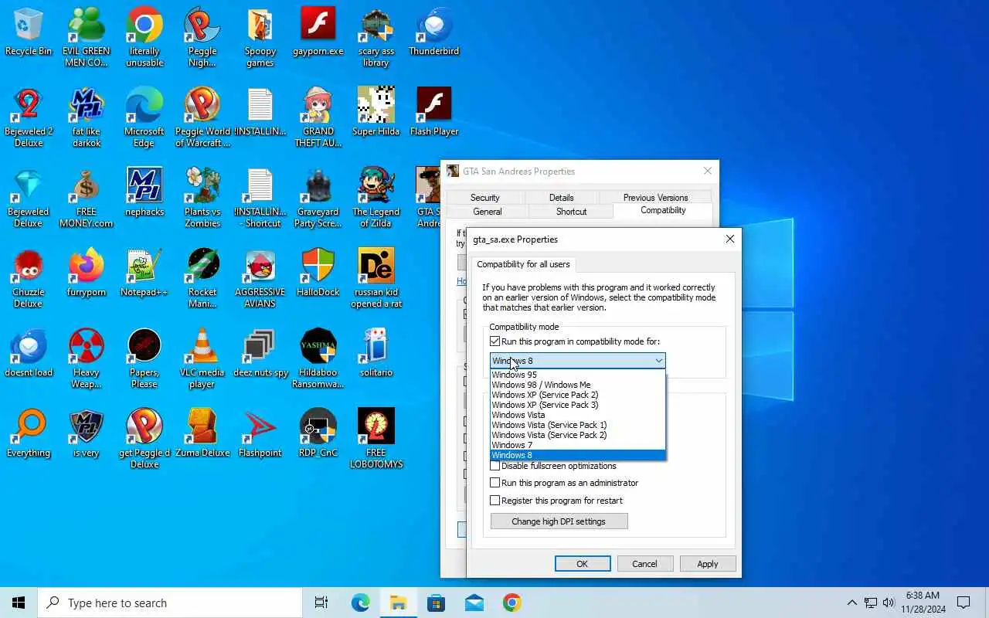Open the Previous Versions tab
The width and height of the screenshot is (989, 618).
655,198
